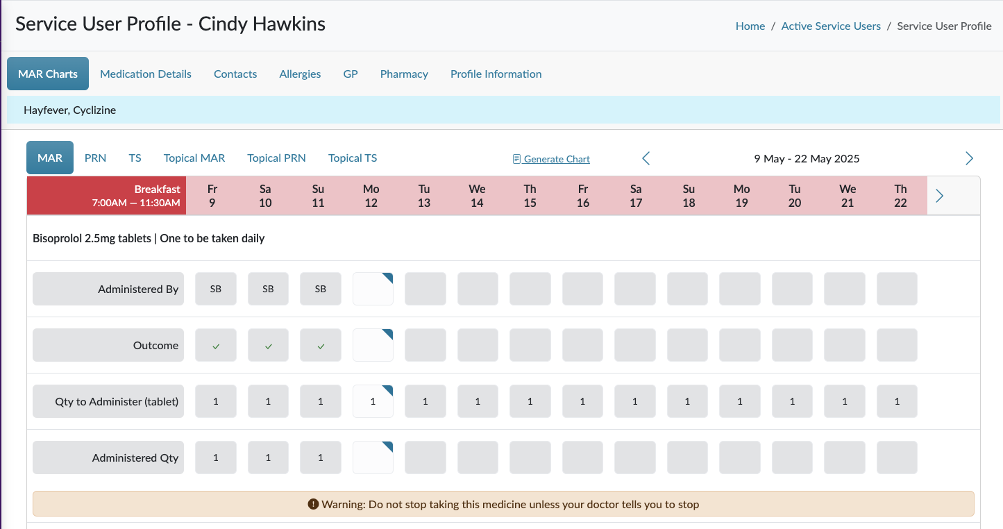Click the Generate Chart link
Image resolution: width=1003 pixels, height=529 pixels.
557,159
